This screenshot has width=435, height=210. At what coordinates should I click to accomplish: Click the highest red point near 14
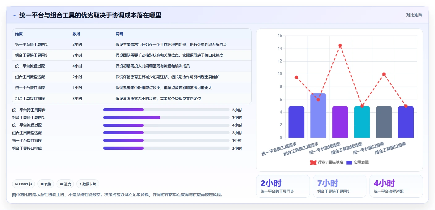(340, 45)
